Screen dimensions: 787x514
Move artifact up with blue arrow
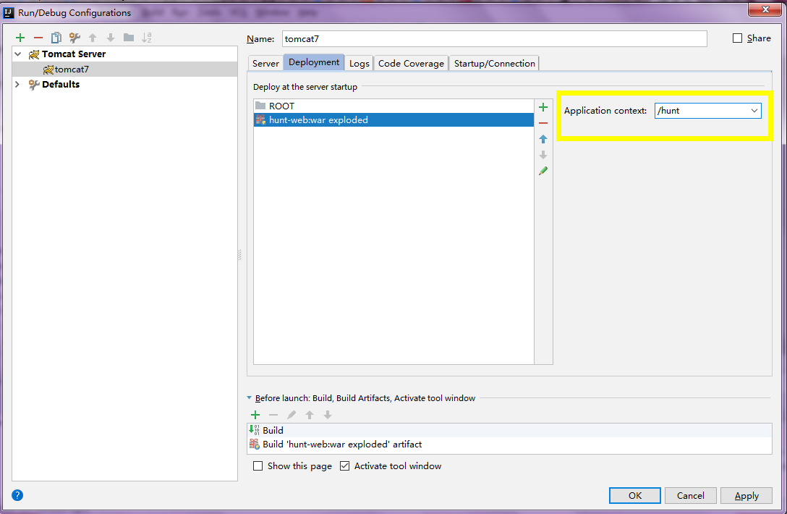coord(543,139)
